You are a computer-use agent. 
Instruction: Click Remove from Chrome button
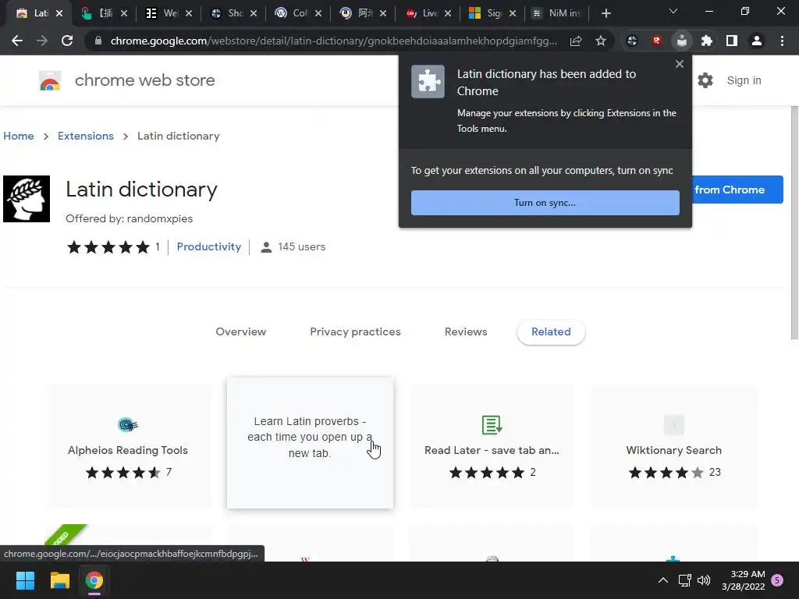tap(737, 190)
